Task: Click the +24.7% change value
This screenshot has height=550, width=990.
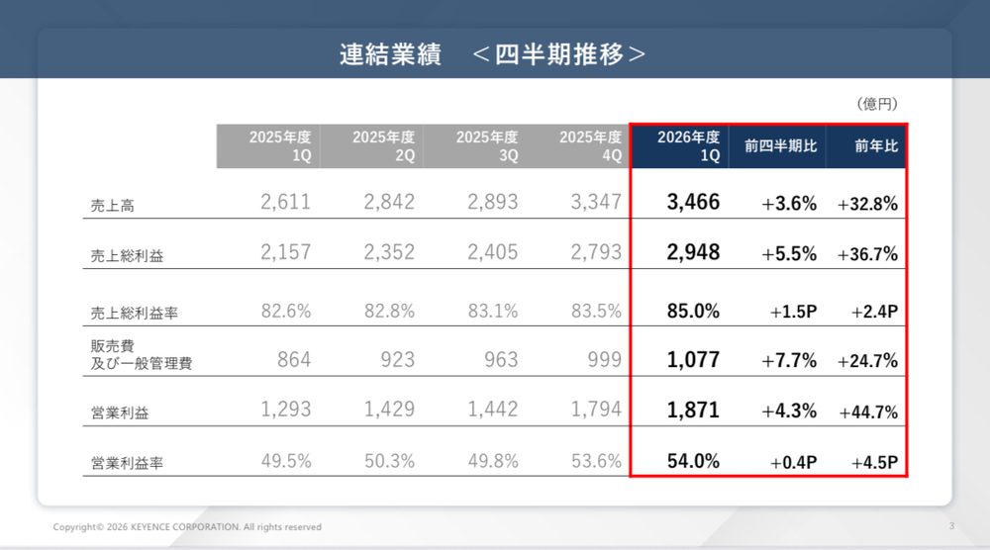Action: point(867,361)
